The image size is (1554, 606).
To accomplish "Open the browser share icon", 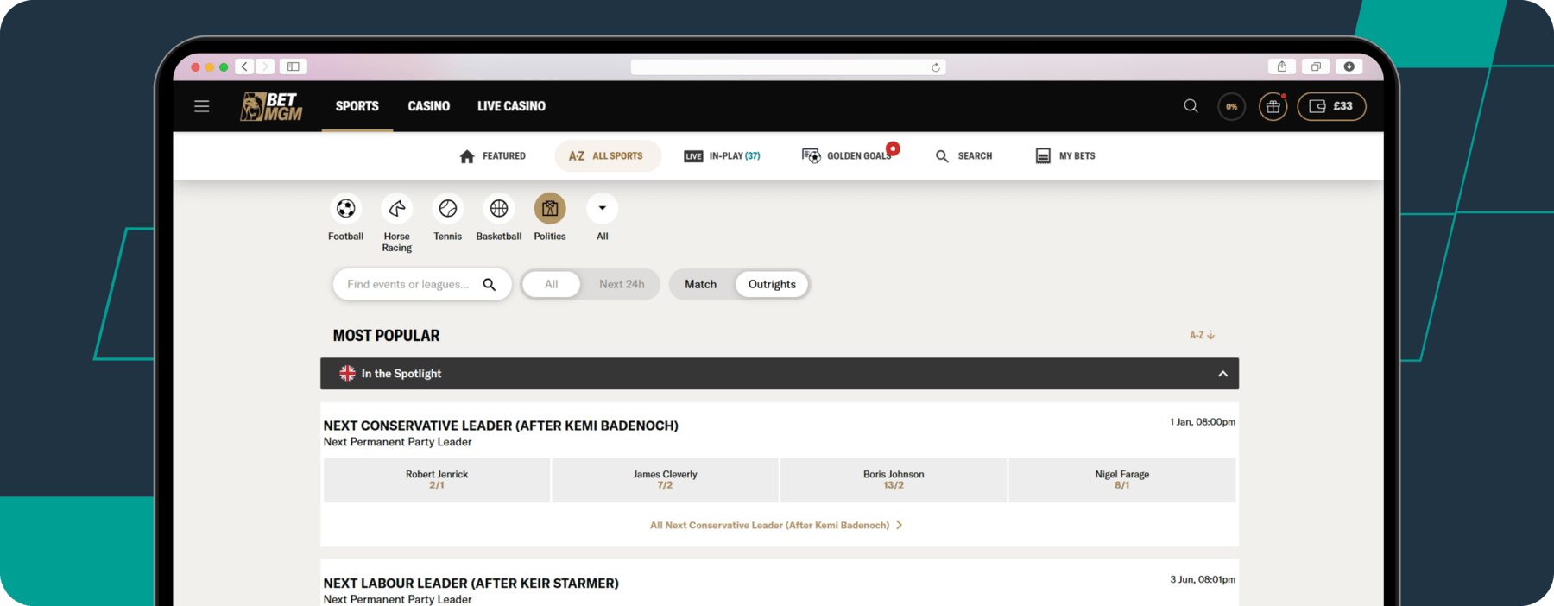I will (1282, 66).
